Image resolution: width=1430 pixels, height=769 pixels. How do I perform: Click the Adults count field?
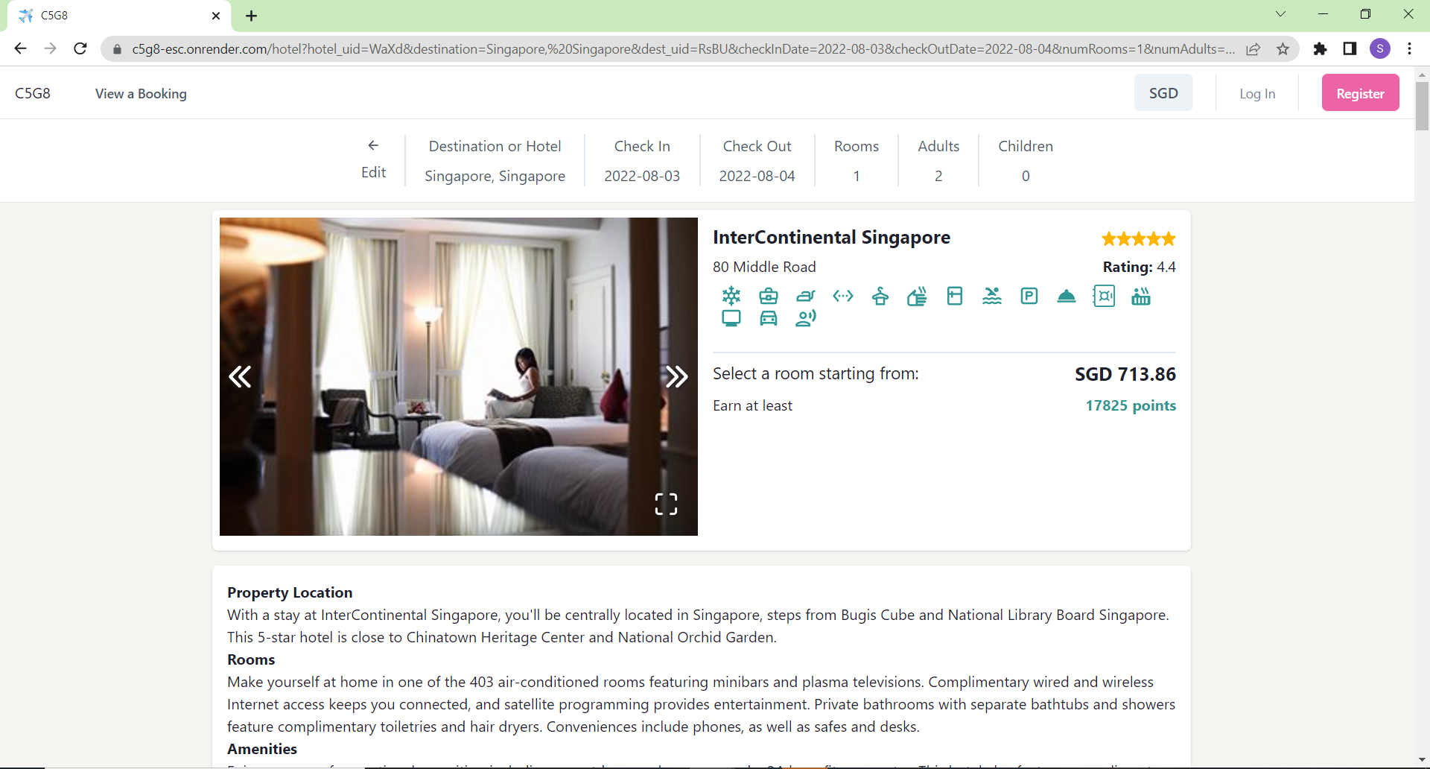pyautogui.click(x=938, y=160)
